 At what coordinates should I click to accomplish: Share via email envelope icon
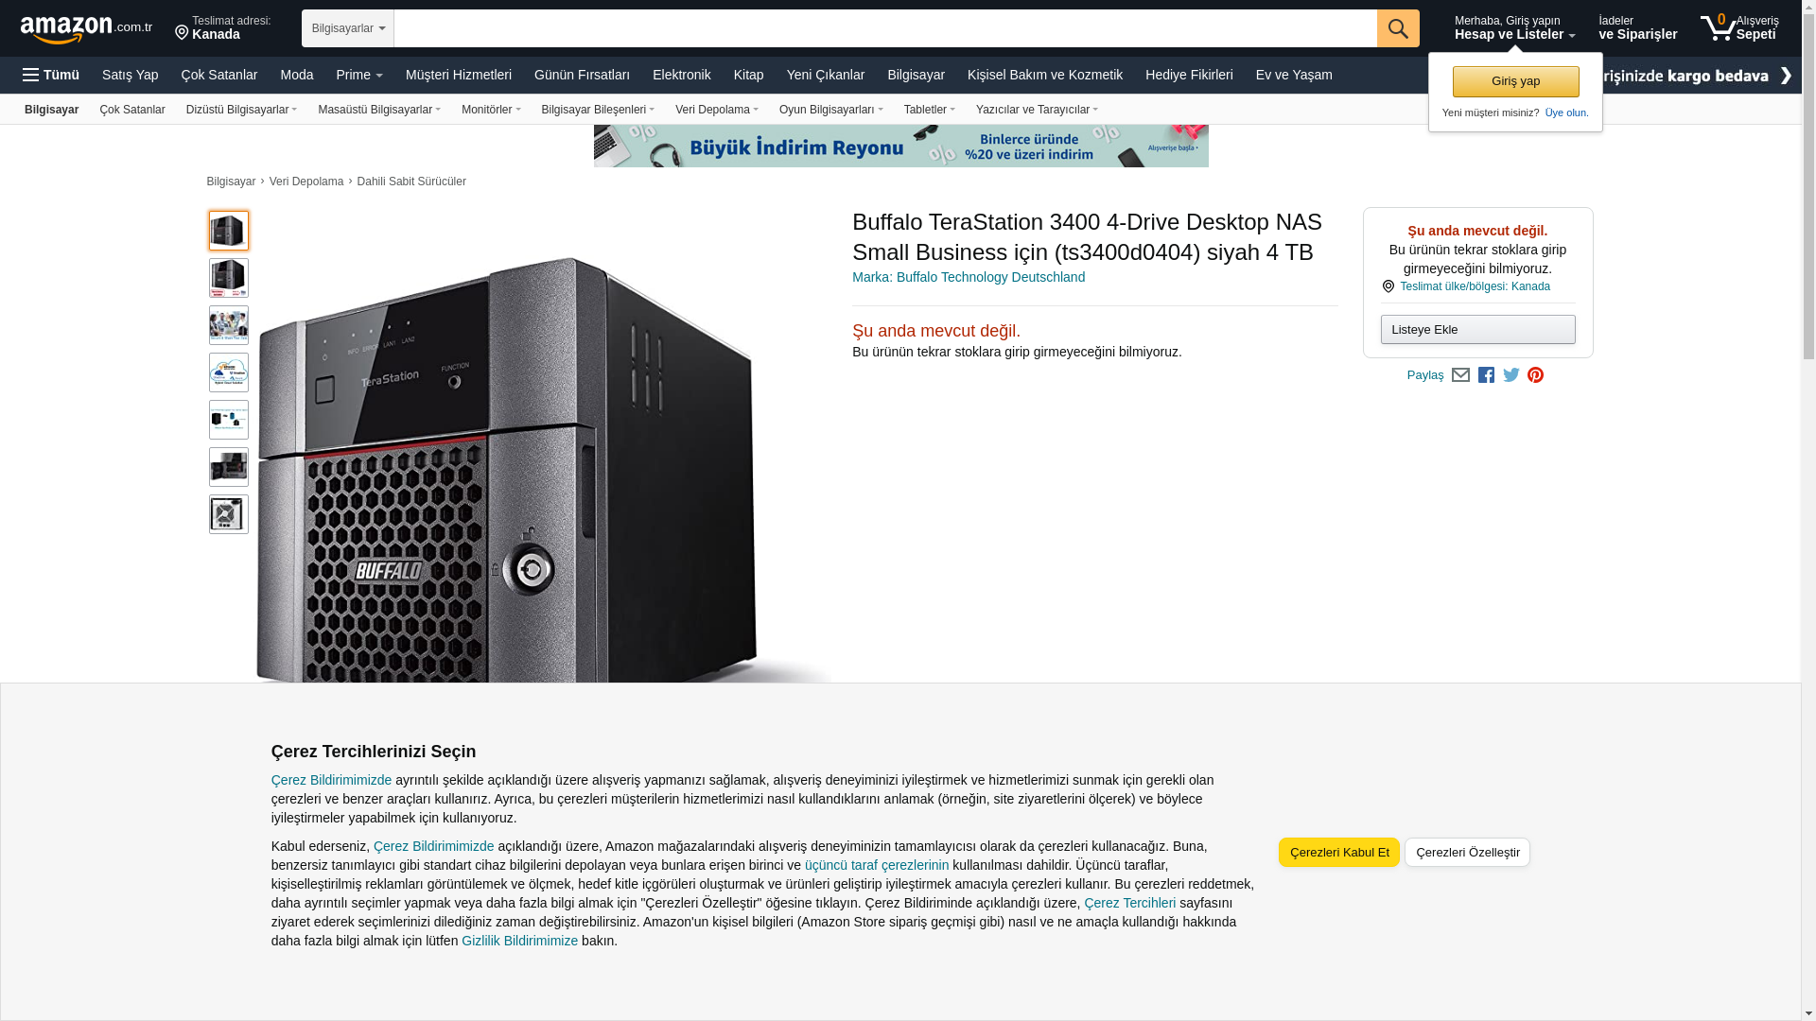pos(1460,375)
